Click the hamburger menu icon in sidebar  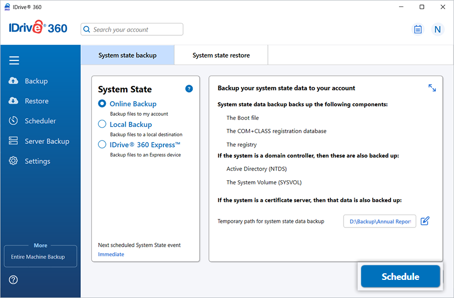[x=14, y=61]
